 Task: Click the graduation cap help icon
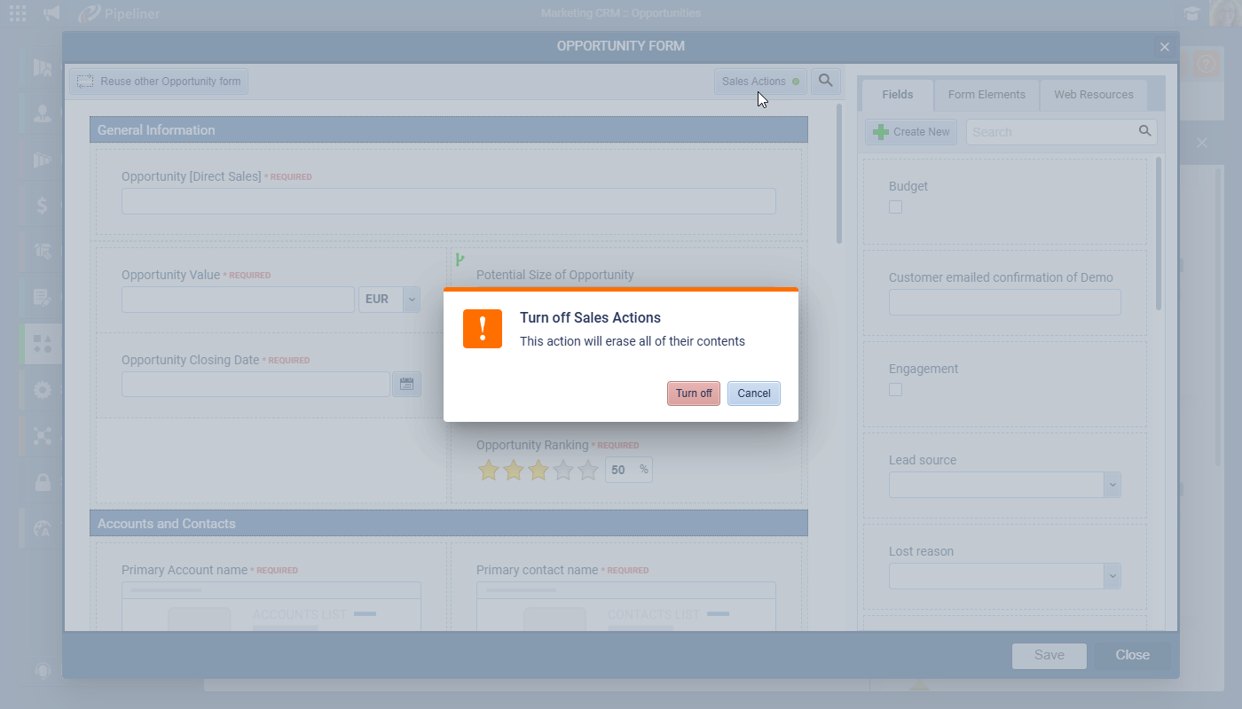[x=1191, y=13]
